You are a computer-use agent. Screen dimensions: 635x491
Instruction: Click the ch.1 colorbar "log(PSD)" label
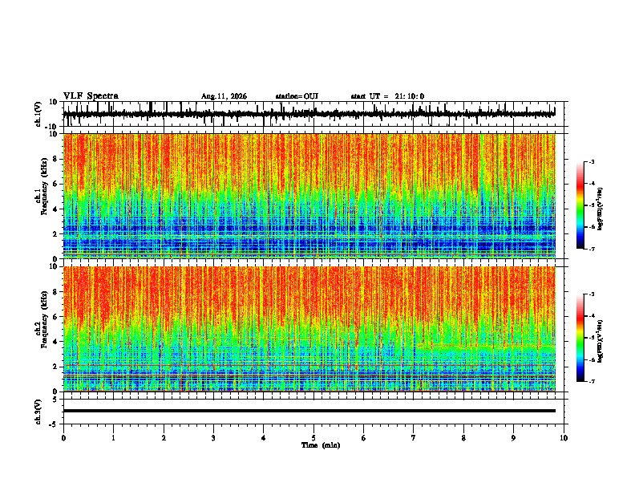[x=601, y=209]
